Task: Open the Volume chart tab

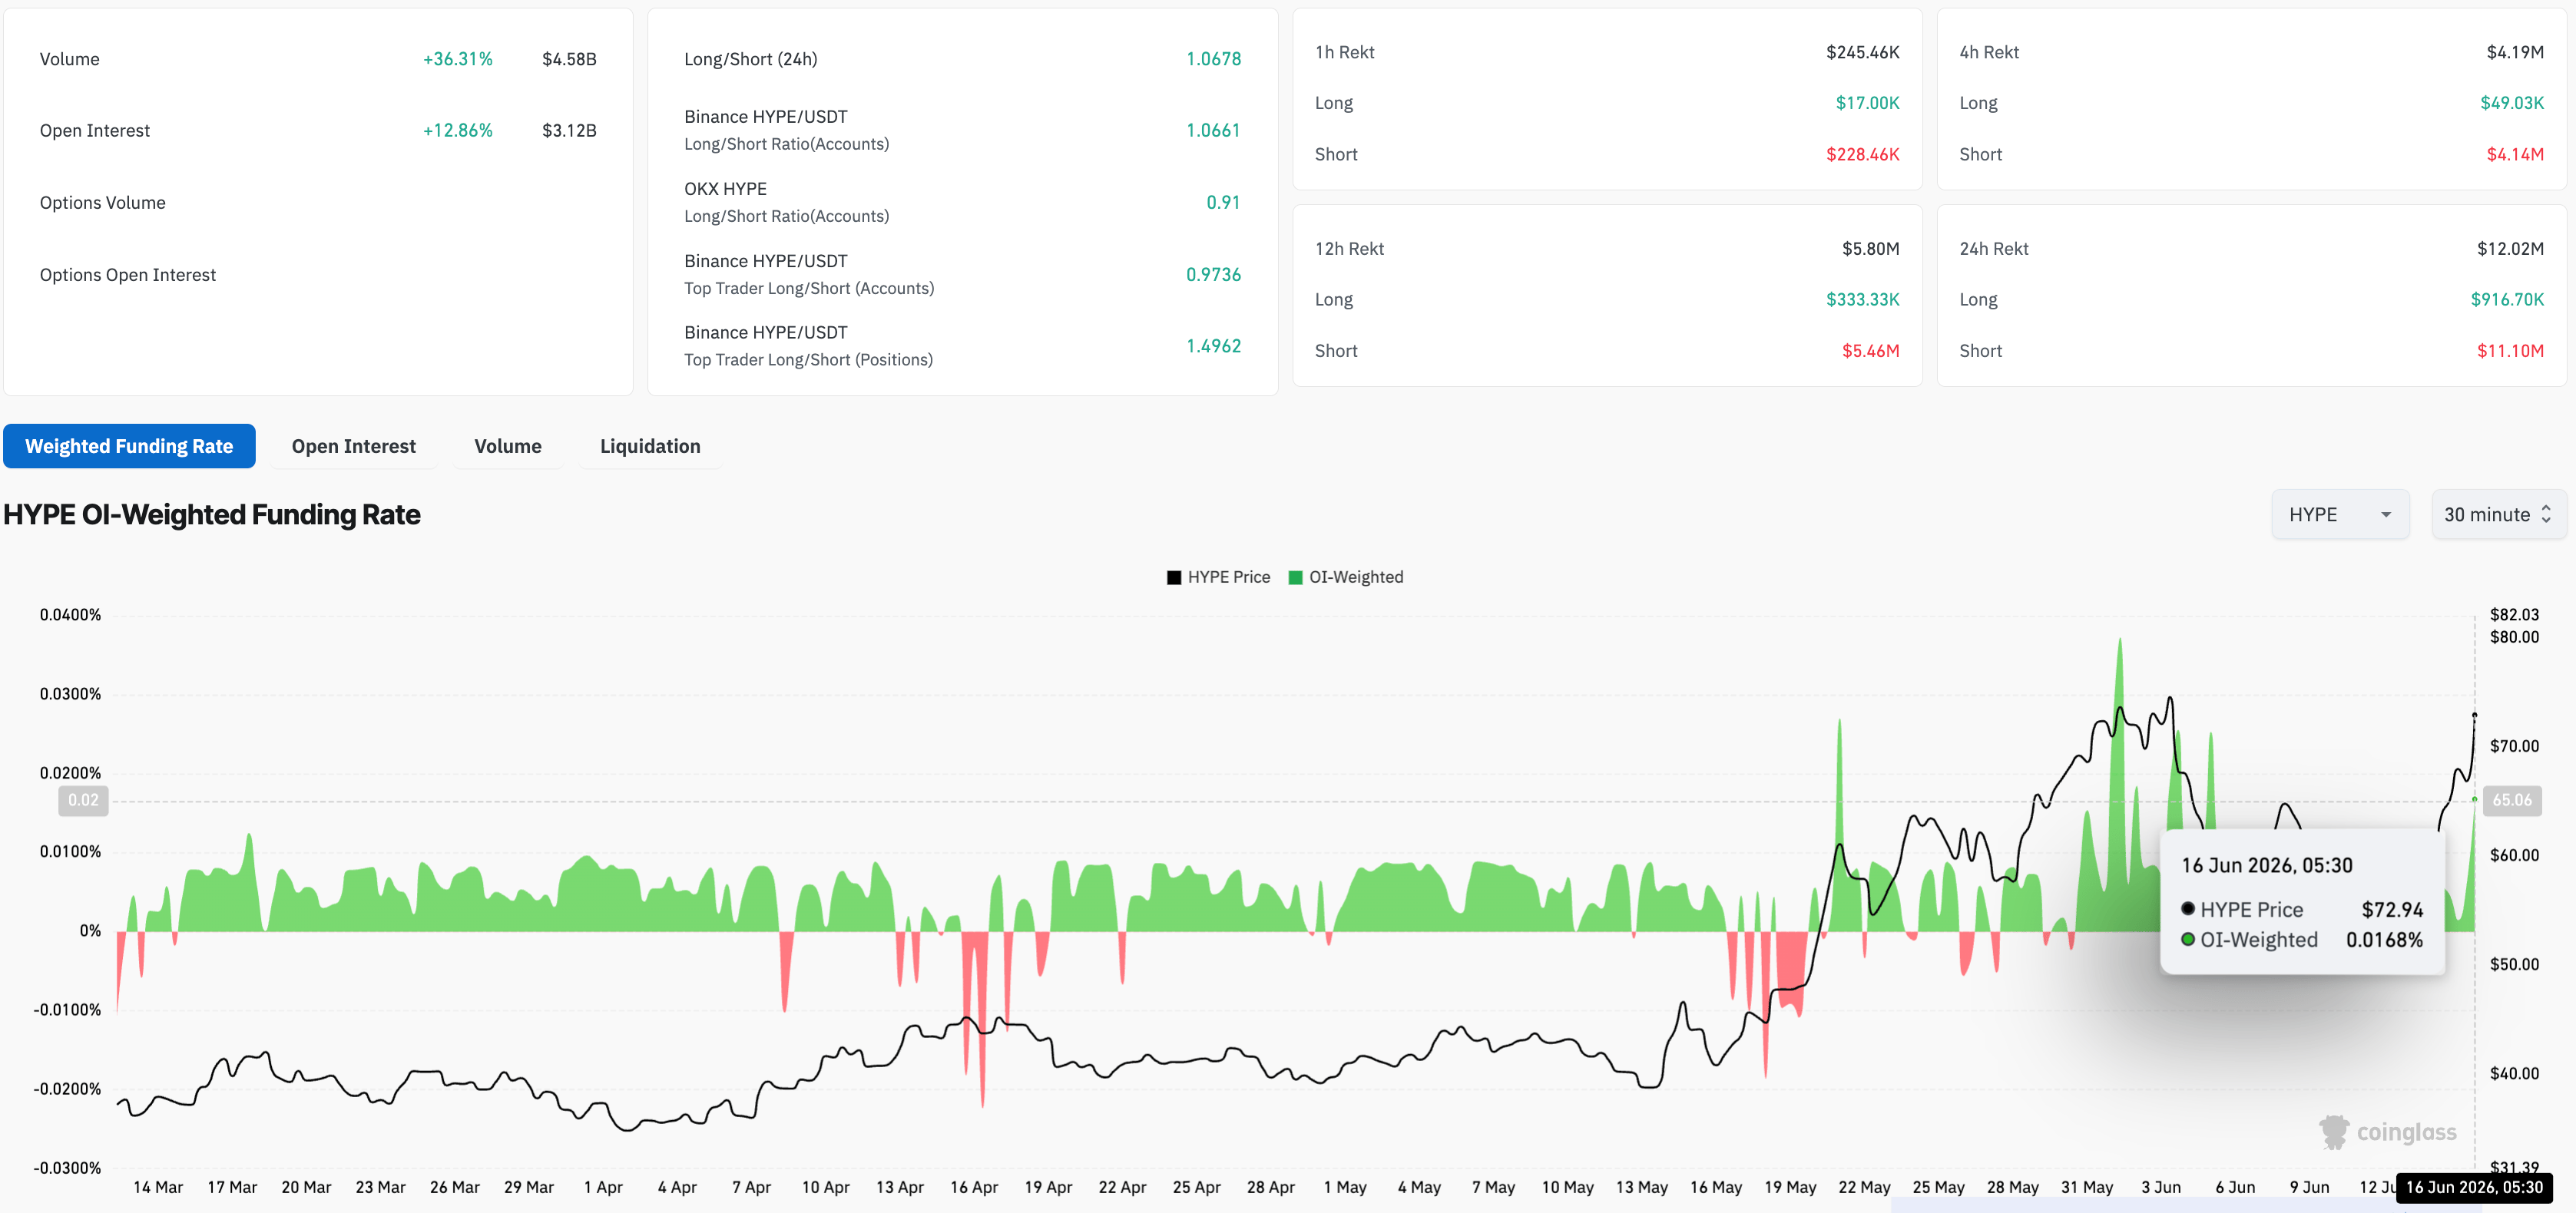Action: coord(508,445)
